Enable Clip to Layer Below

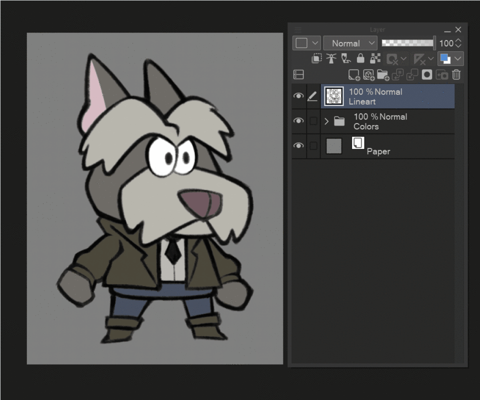click(x=316, y=59)
